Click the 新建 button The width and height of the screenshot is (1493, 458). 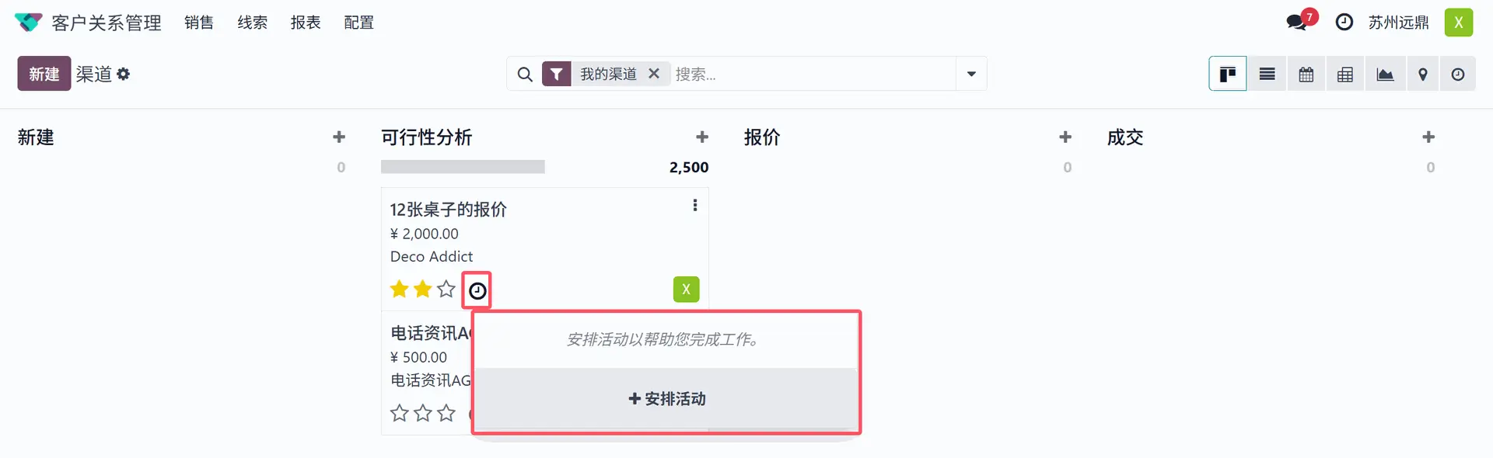click(x=44, y=74)
